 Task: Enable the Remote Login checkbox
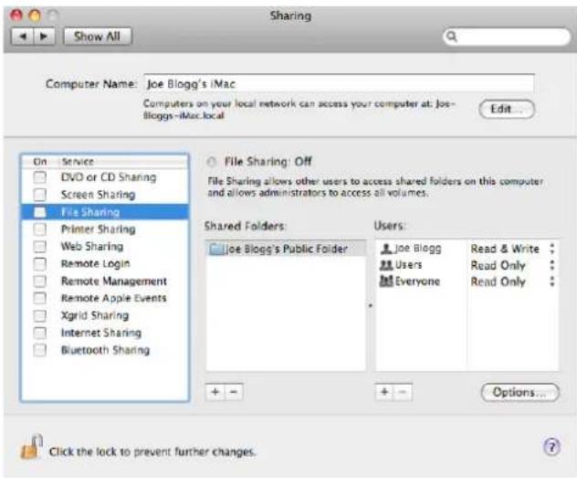(39, 263)
